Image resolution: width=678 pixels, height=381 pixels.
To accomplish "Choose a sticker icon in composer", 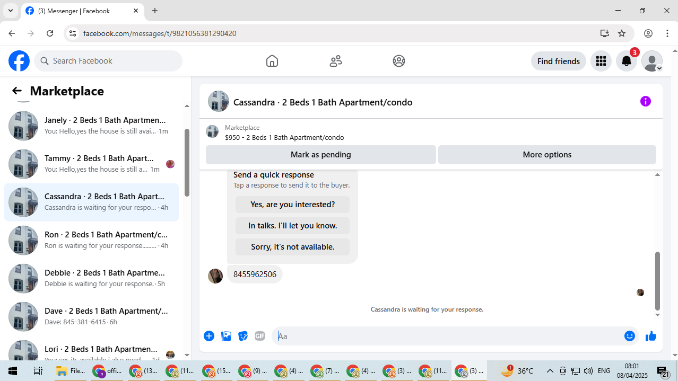I will click(243, 336).
